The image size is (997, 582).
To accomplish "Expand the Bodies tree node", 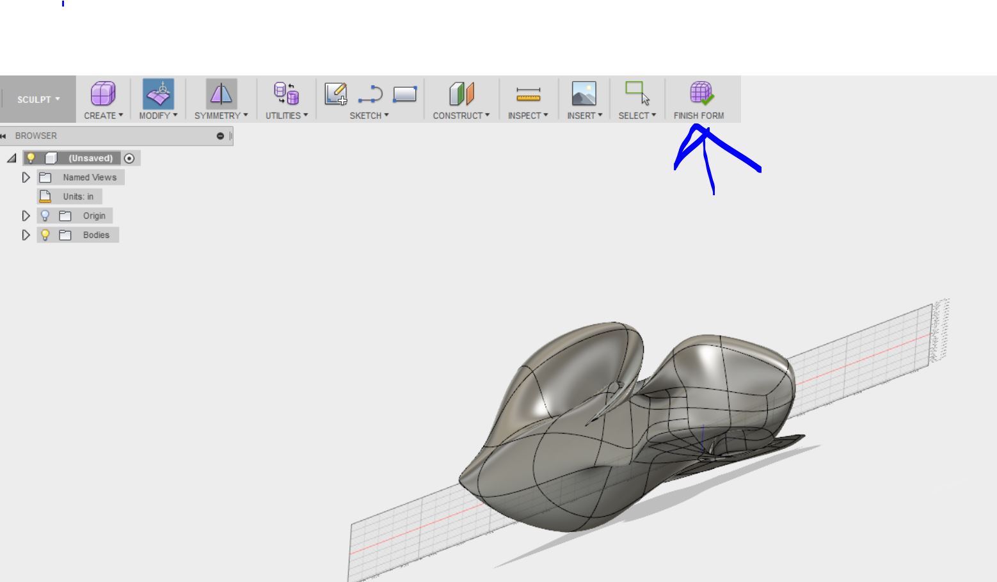I will (26, 235).
